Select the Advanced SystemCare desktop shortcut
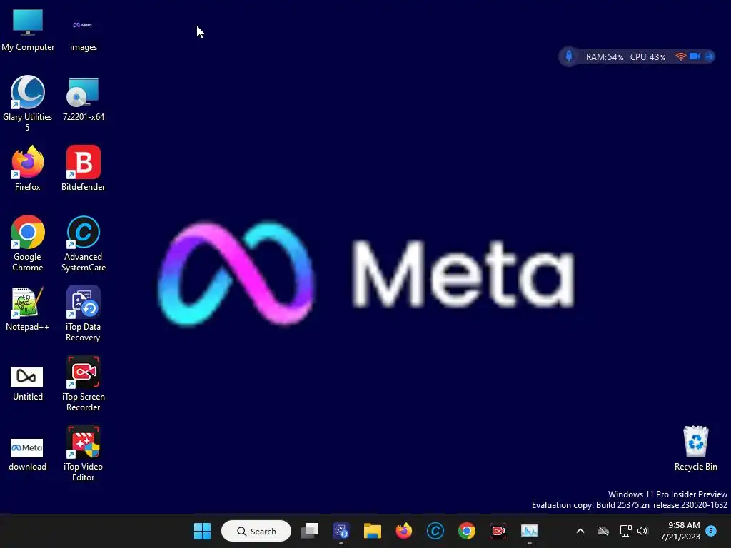Image resolution: width=731 pixels, height=548 pixels. click(x=84, y=243)
